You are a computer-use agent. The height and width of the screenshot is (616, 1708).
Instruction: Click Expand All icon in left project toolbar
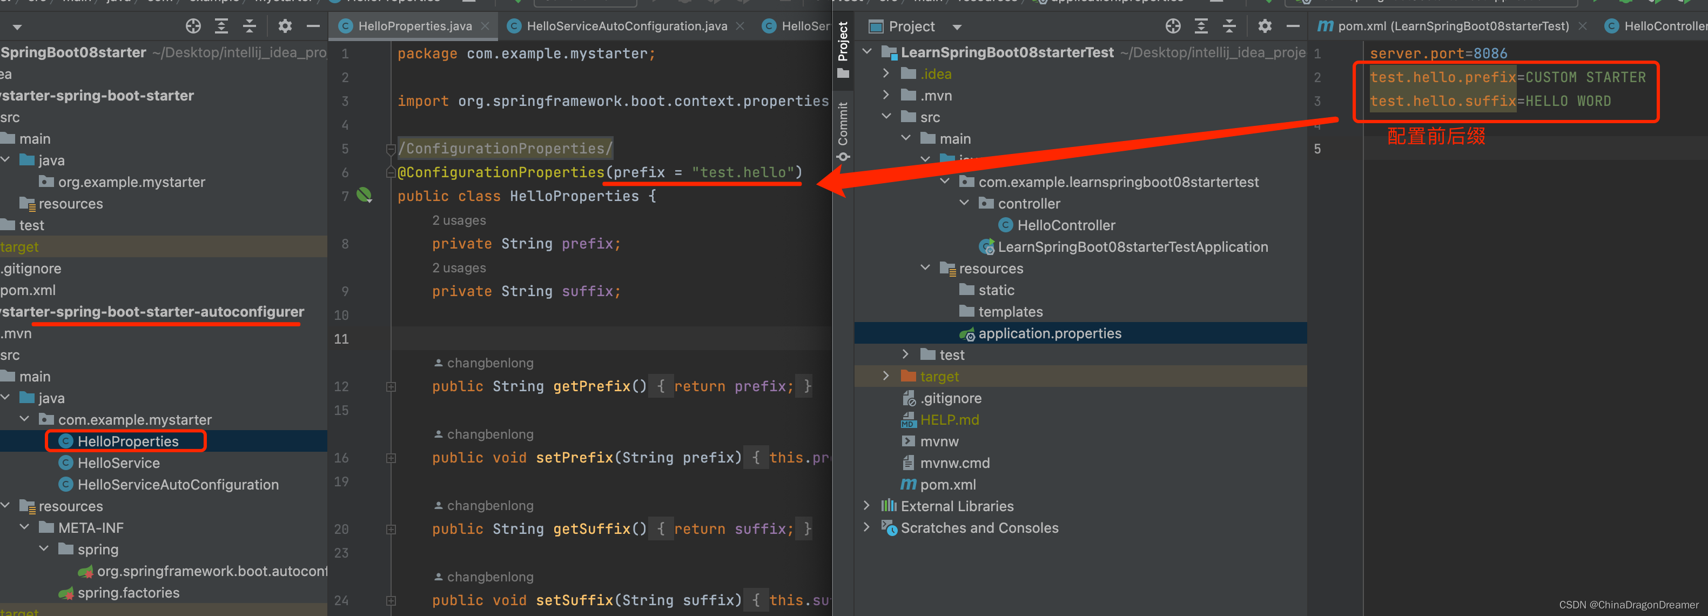(x=221, y=26)
